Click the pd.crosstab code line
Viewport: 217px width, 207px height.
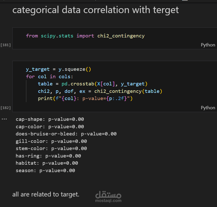(x=93, y=84)
